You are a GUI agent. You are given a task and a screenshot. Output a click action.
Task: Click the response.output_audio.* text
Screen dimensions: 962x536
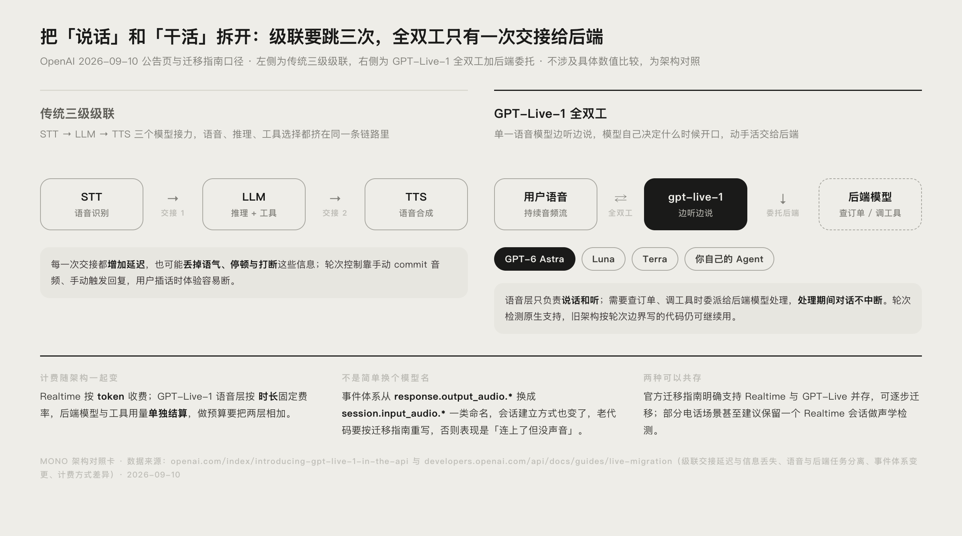coord(453,397)
